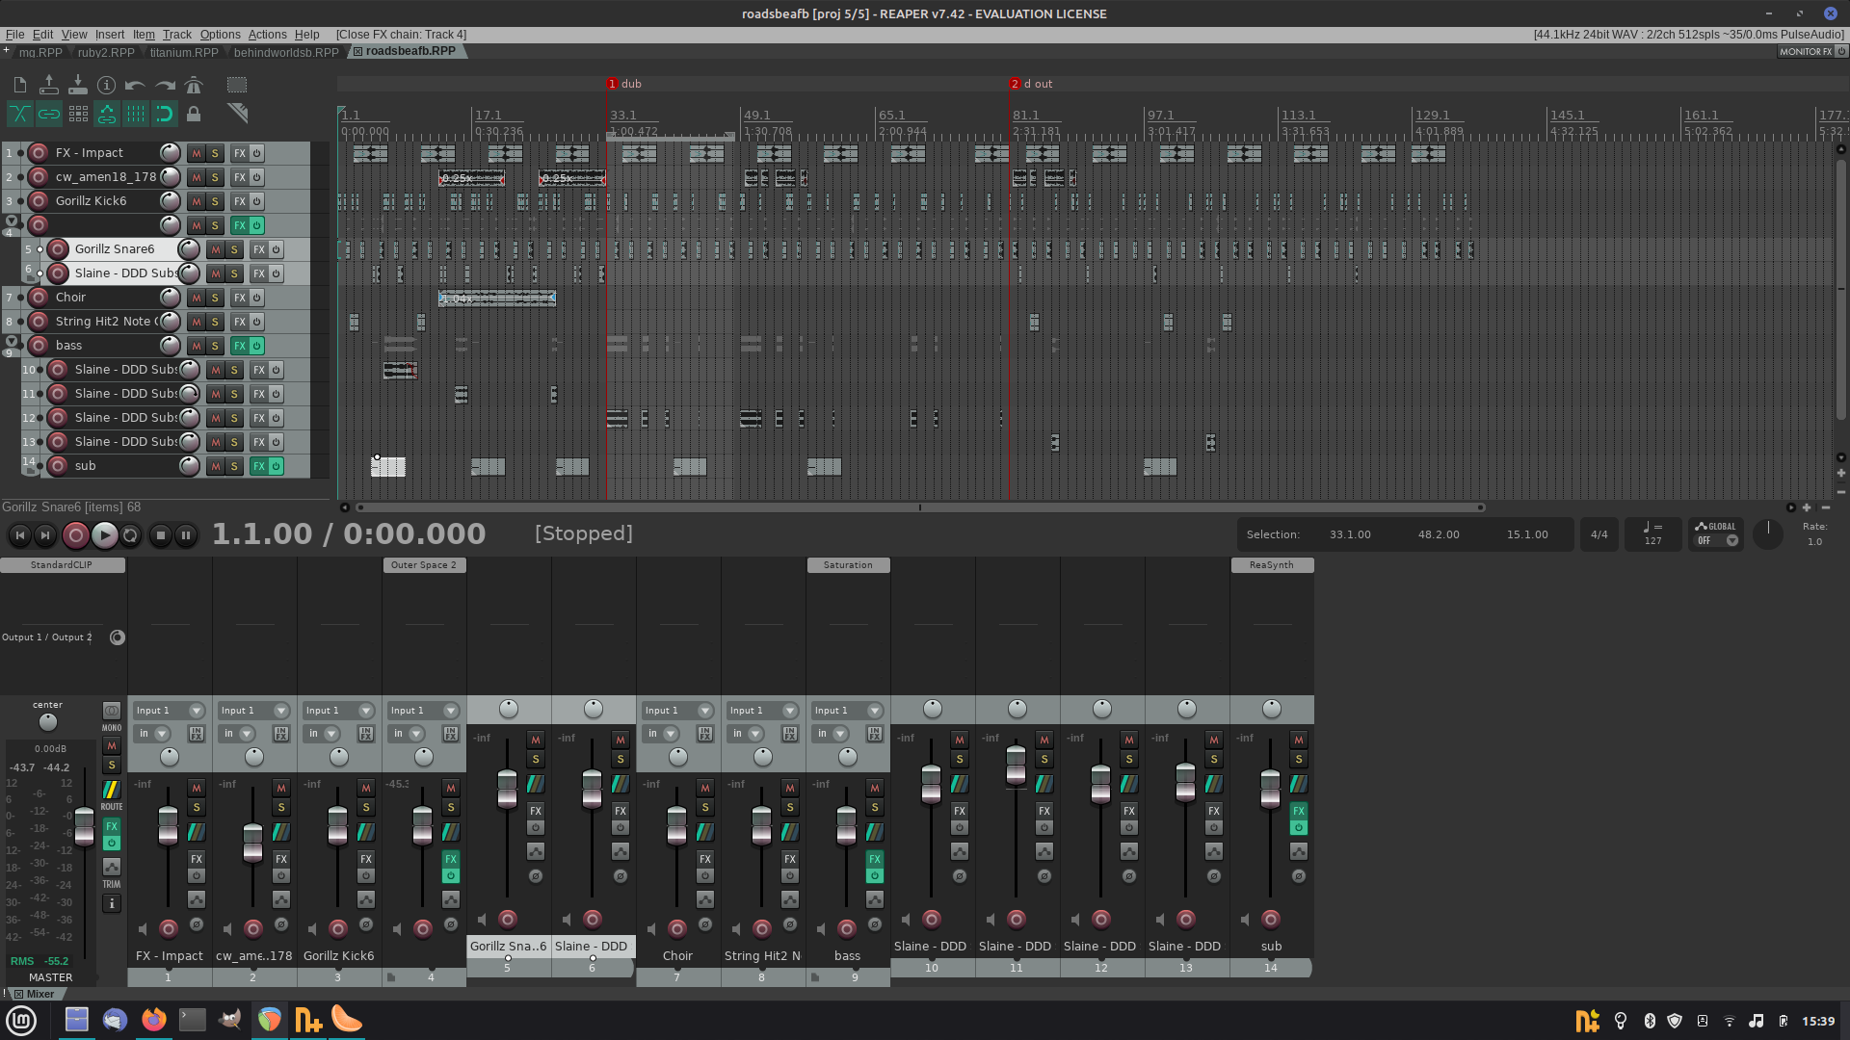Click the Open Project toolbar icon
This screenshot has width=1850, height=1040.
pos(49,85)
